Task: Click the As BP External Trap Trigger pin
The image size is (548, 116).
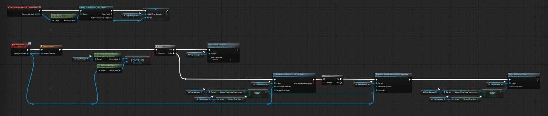Action: point(111,18)
